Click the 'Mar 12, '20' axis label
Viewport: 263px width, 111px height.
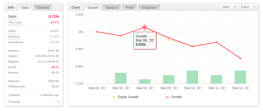coord(240,88)
